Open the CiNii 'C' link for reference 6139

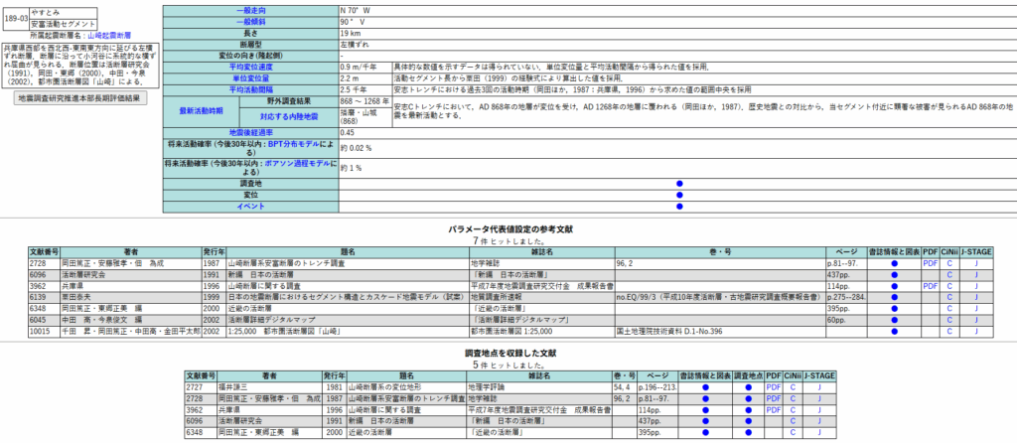coord(948,297)
